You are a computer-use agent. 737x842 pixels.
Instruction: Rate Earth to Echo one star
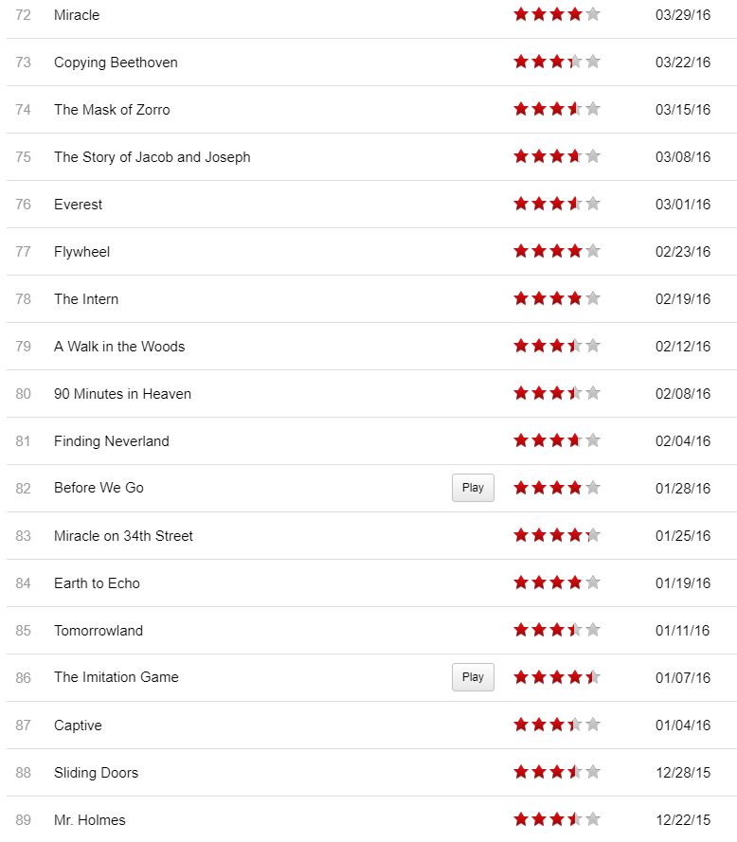[521, 582]
